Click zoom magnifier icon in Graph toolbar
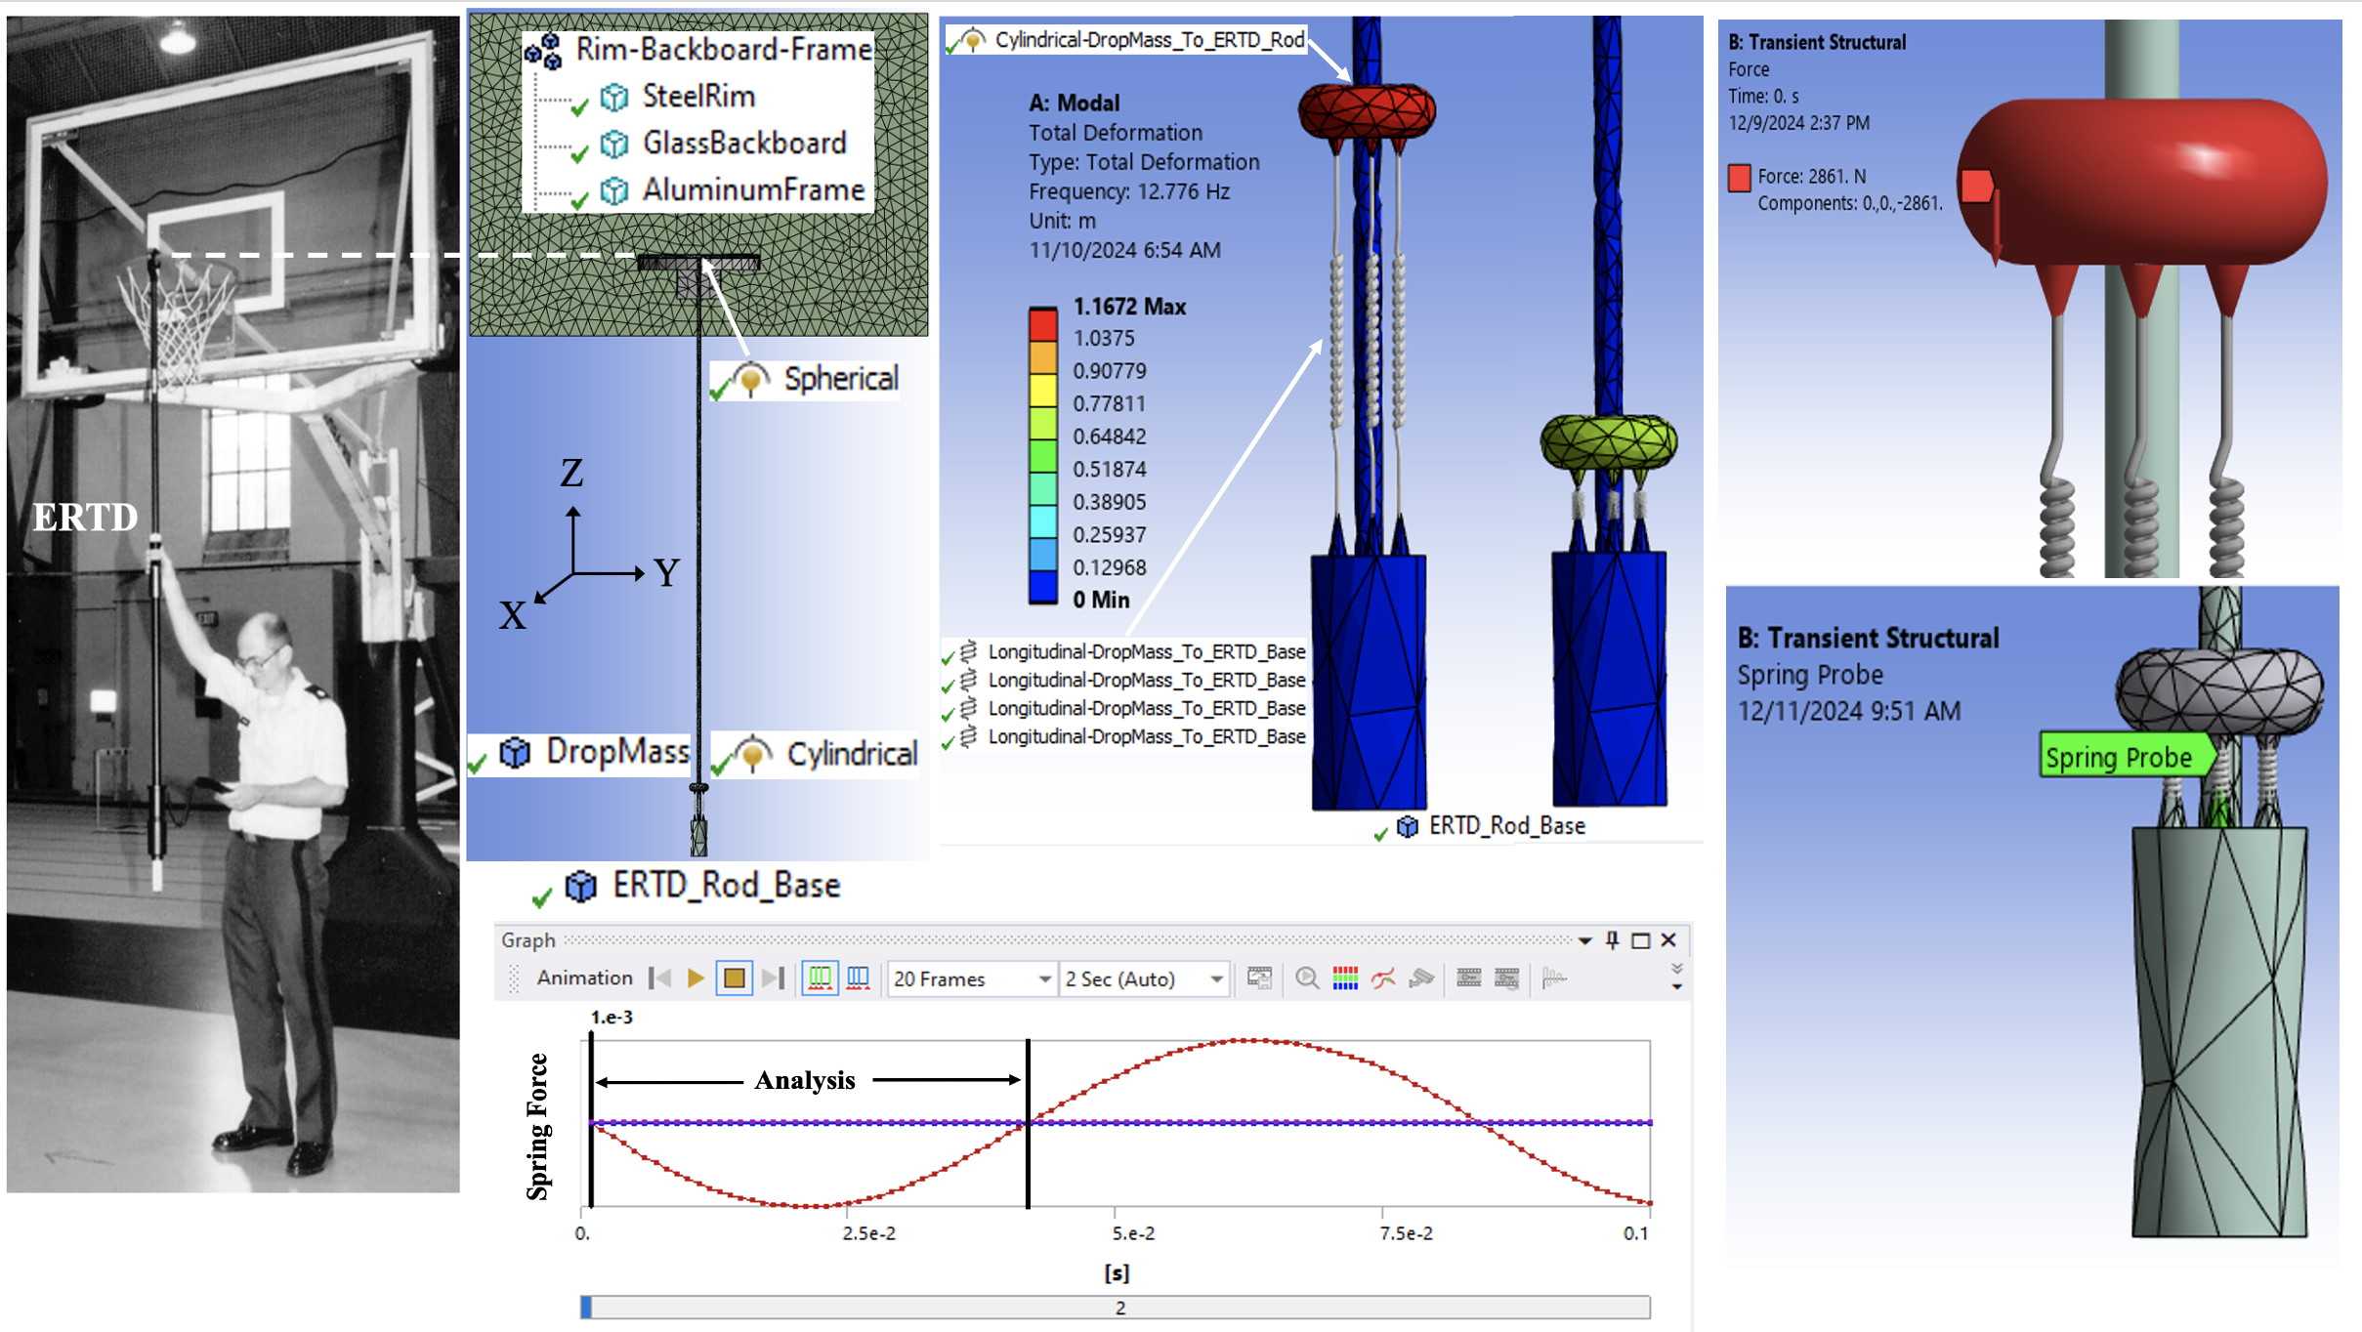2362x1332 pixels. 1306,978
